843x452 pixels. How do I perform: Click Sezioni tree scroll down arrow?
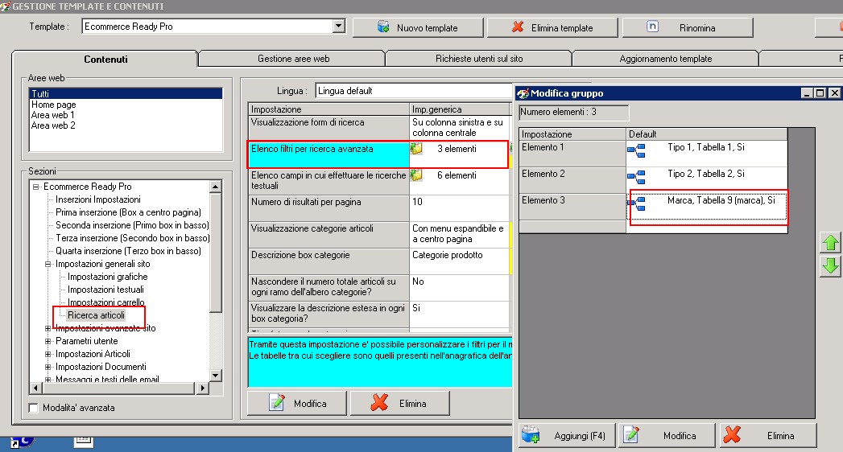tap(216, 376)
